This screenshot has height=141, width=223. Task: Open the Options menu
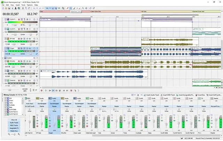pyautogui.click(x=30, y=5)
